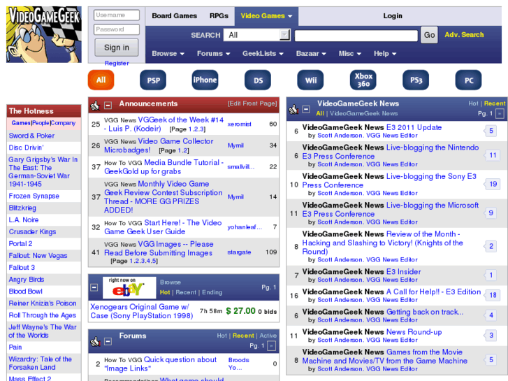Switch to the Board Games tab

click(174, 16)
